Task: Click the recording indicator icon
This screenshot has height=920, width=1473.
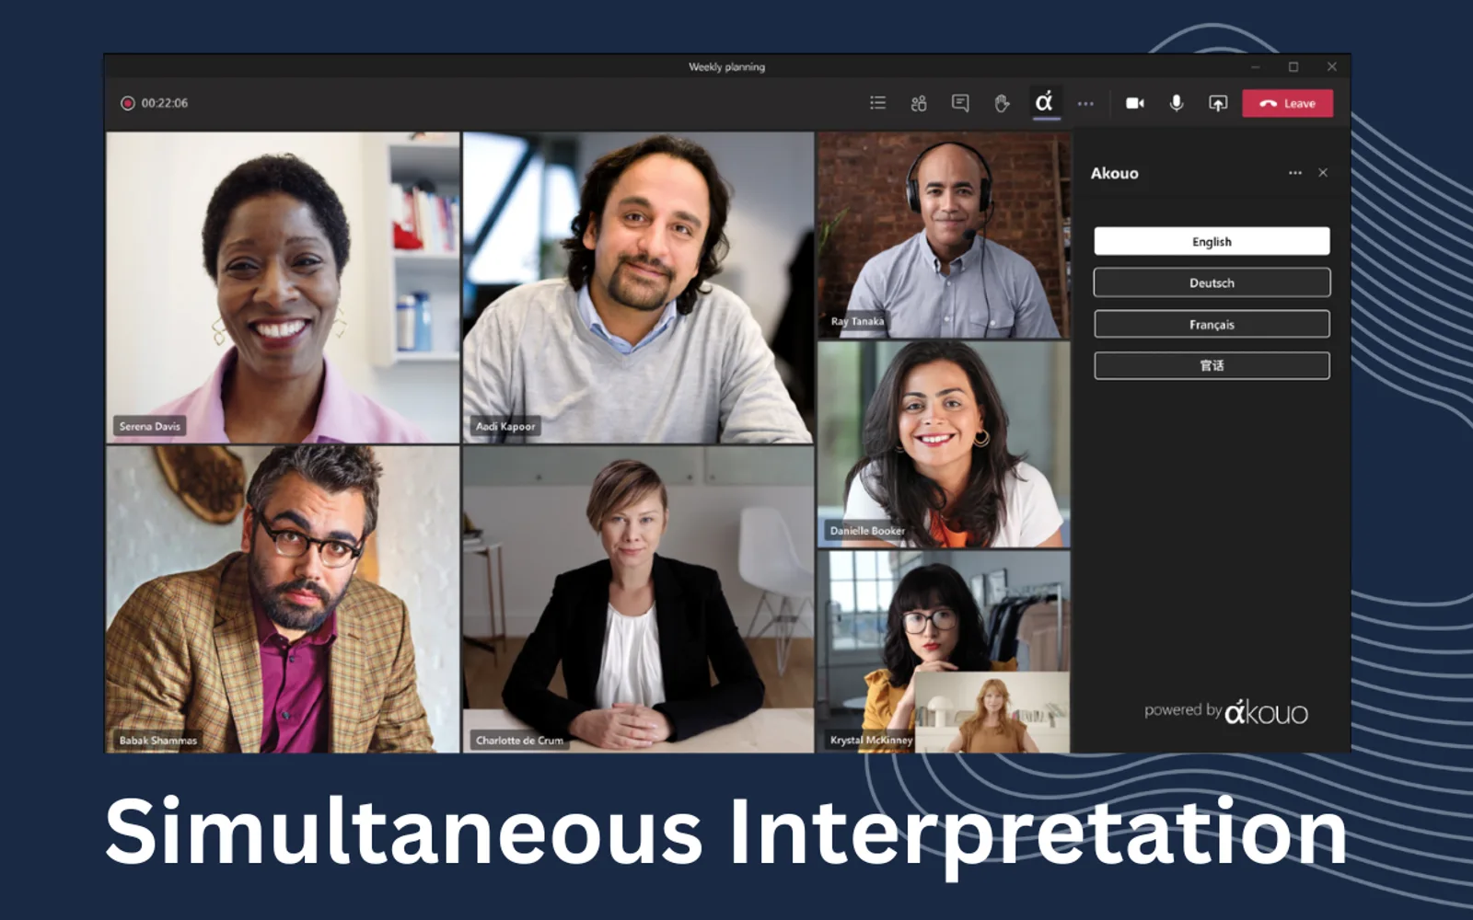Action: pos(128,103)
